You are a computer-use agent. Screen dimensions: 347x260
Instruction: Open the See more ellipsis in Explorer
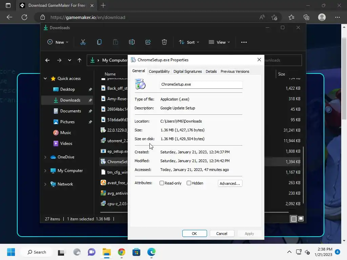[x=244, y=42]
